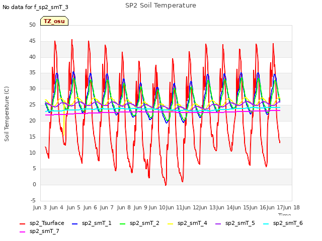Click the 0 y-axis tick label
This screenshot has height=241, width=322.
tap(34, 184)
